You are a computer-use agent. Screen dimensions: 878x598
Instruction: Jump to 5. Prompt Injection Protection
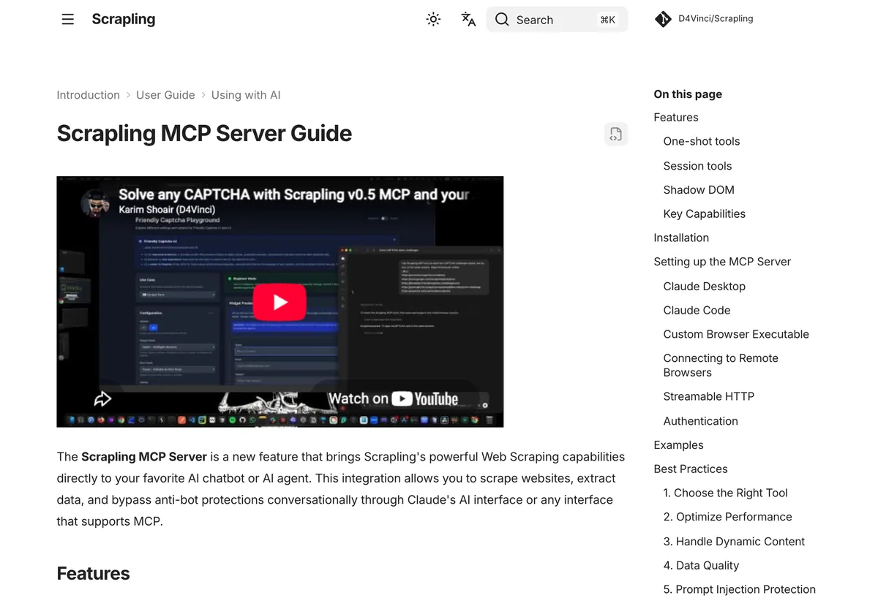coord(740,589)
